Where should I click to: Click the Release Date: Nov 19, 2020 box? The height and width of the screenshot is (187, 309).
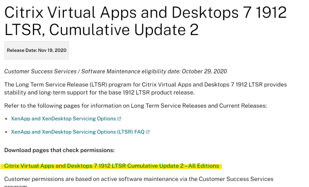tap(37, 50)
